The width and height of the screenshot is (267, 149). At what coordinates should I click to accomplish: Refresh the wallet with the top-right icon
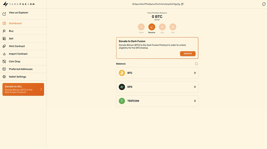[x=263, y=4]
